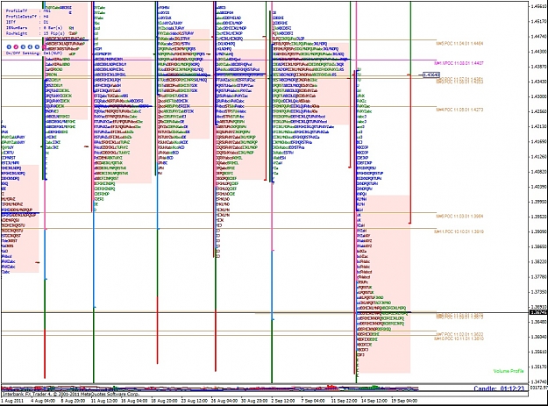Select the MN6 POC 1.3984 level label
The height and width of the screenshot is (406, 548).
click(x=459, y=217)
